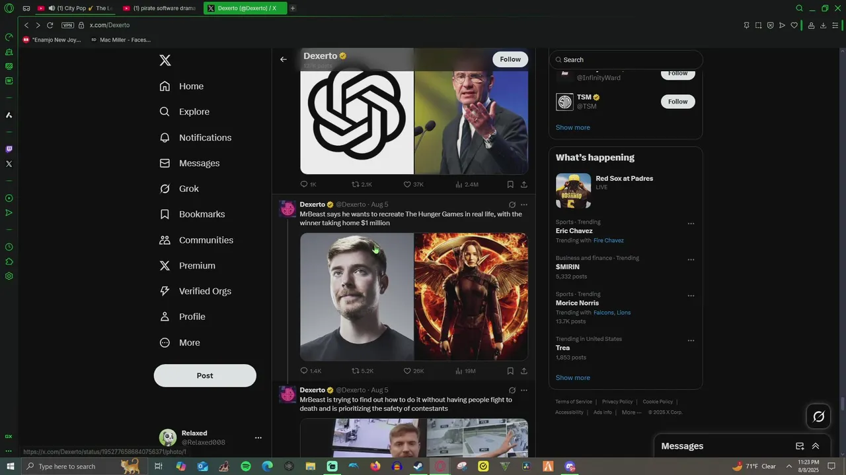
Task: Open the Enamjo New Joy bookmark
Action: coord(52,40)
